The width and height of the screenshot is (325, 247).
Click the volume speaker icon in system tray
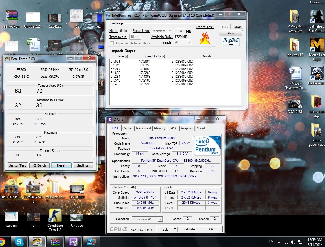(293, 242)
